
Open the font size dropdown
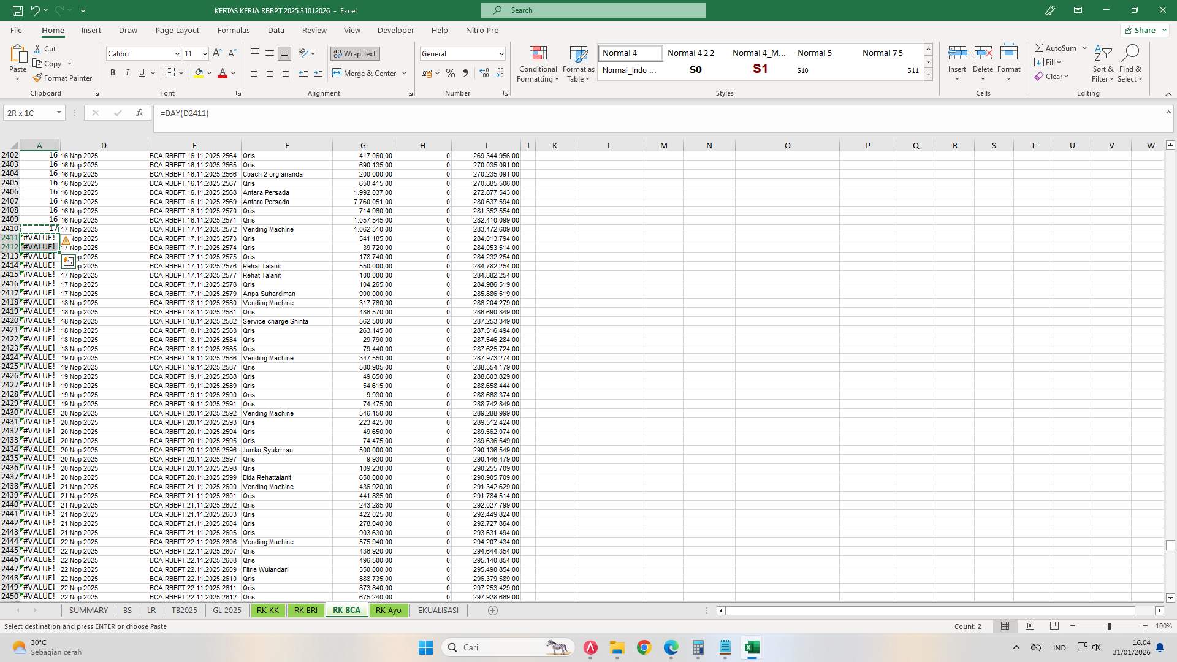[x=204, y=53]
